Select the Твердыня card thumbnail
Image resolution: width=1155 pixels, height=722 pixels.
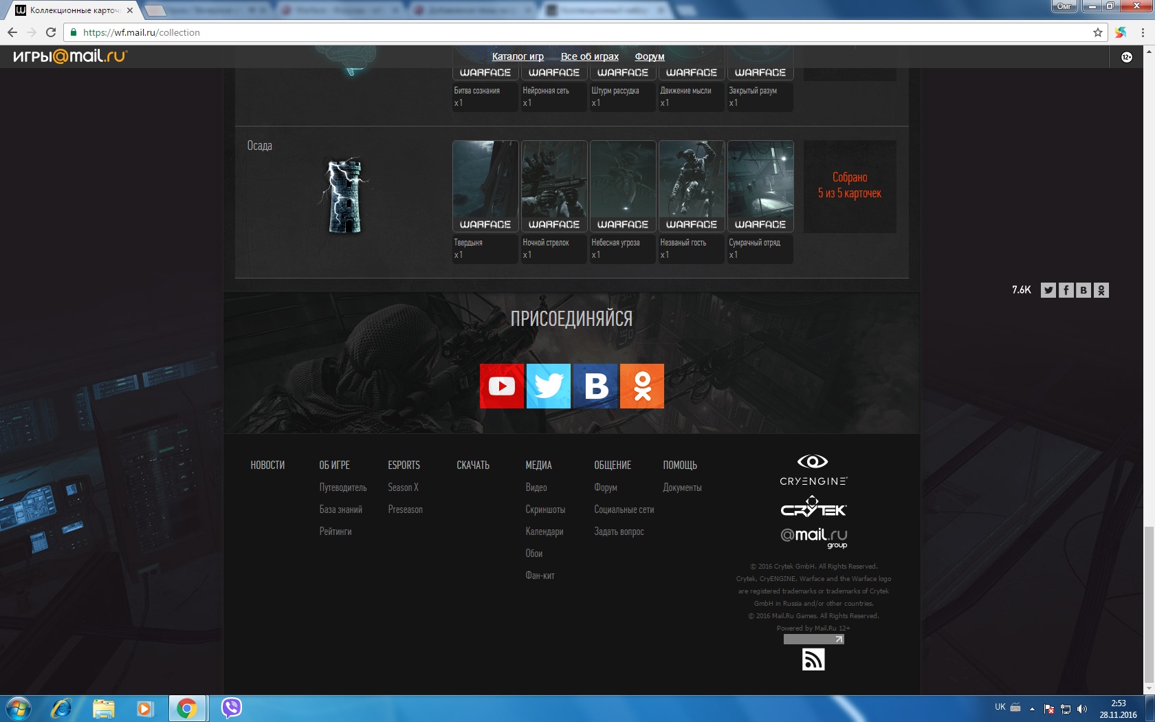click(x=485, y=186)
